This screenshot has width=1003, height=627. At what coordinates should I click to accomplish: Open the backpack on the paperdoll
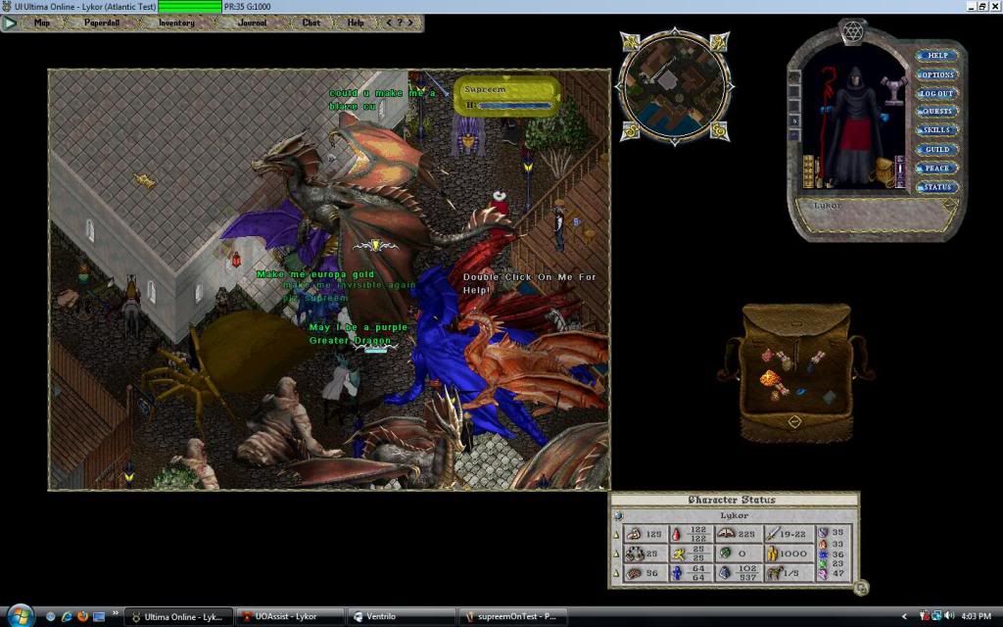point(883,171)
